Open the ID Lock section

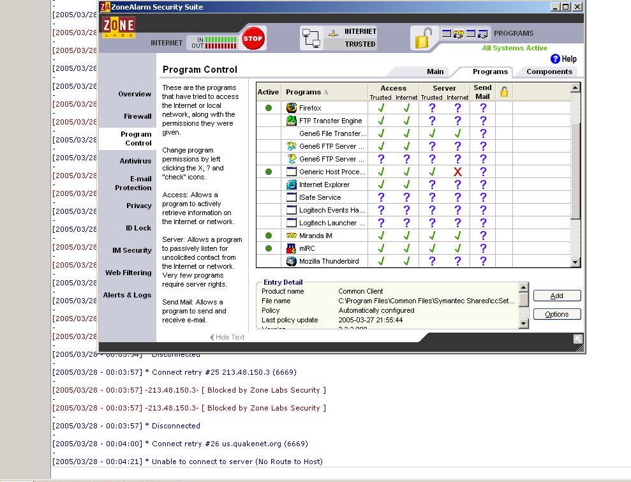tap(138, 228)
